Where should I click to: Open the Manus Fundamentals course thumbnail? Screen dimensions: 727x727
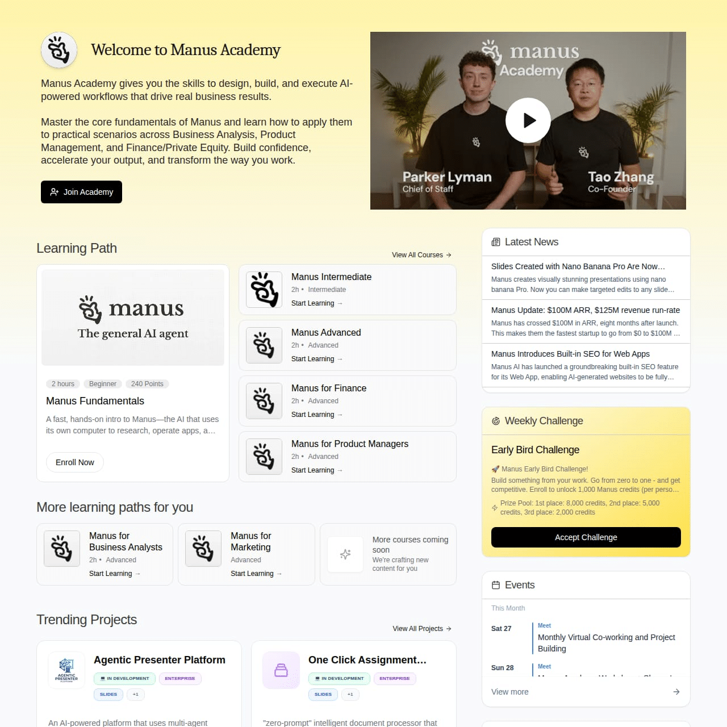133,317
